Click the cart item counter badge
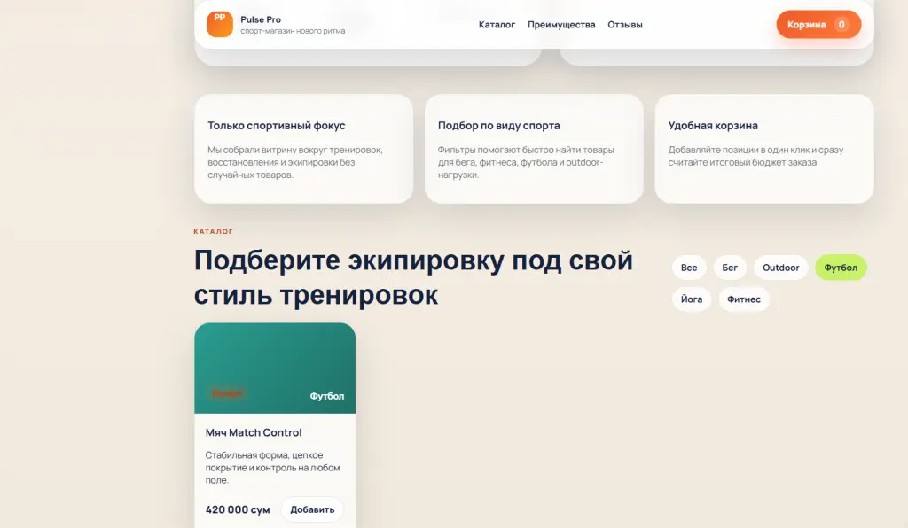908x528 pixels. (x=841, y=24)
